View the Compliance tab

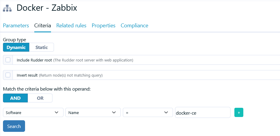(x=134, y=26)
